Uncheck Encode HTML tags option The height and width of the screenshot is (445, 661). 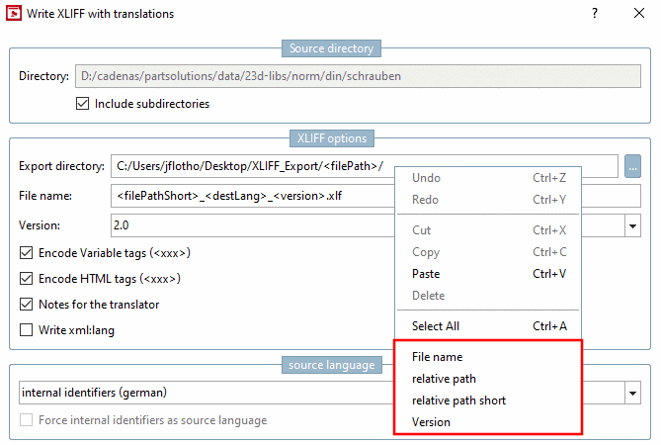(27, 279)
